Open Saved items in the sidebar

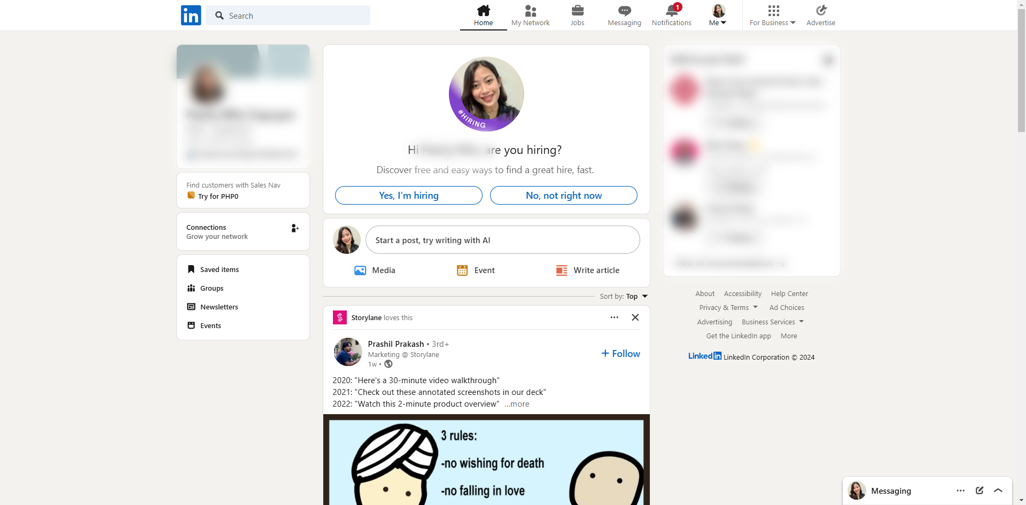point(220,270)
